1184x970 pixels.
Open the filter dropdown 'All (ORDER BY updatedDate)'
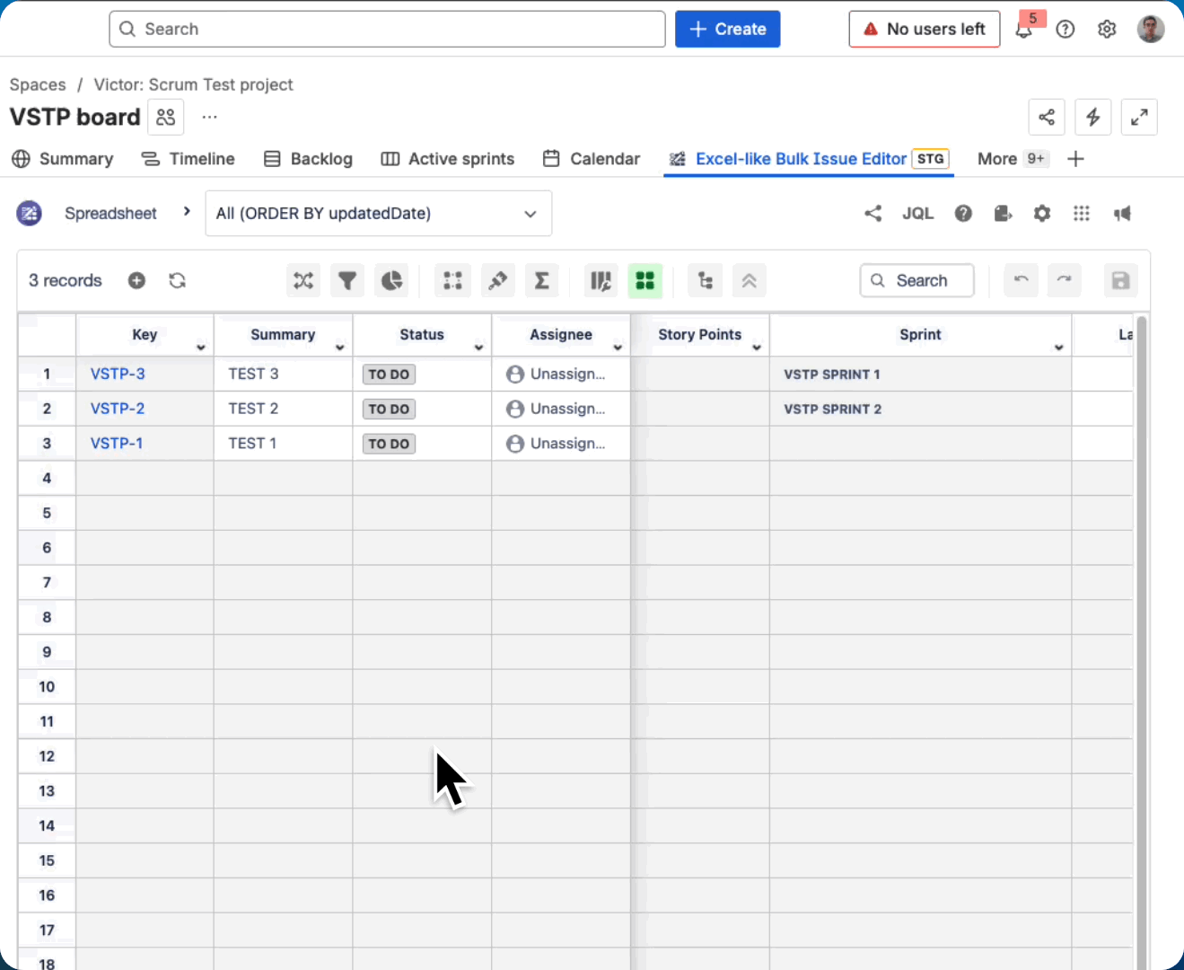pyautogui.click(x=378, y=213)
